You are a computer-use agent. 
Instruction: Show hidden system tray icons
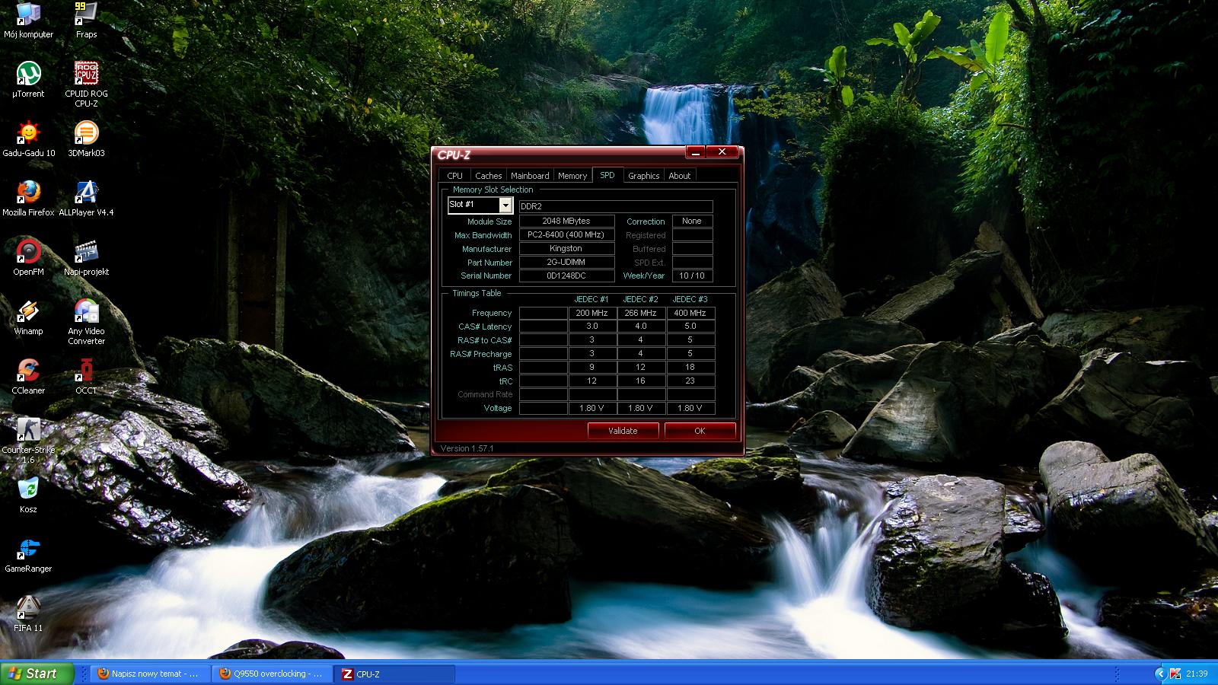pyautogui.click(x=1160, y=674)
